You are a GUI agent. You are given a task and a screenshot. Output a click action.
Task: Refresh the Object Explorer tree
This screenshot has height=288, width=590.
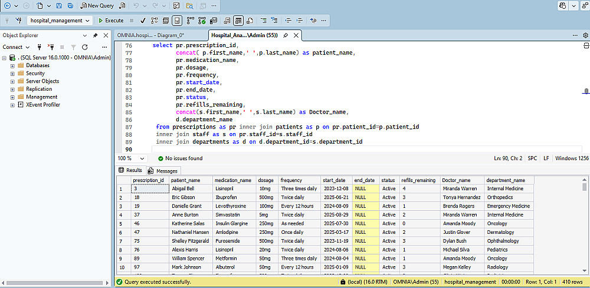tap(85, 47)
